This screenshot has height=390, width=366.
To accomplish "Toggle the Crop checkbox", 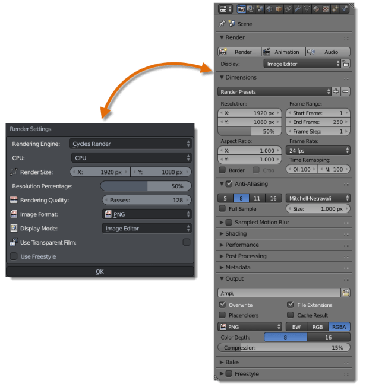I will click(x=256, y=170).
